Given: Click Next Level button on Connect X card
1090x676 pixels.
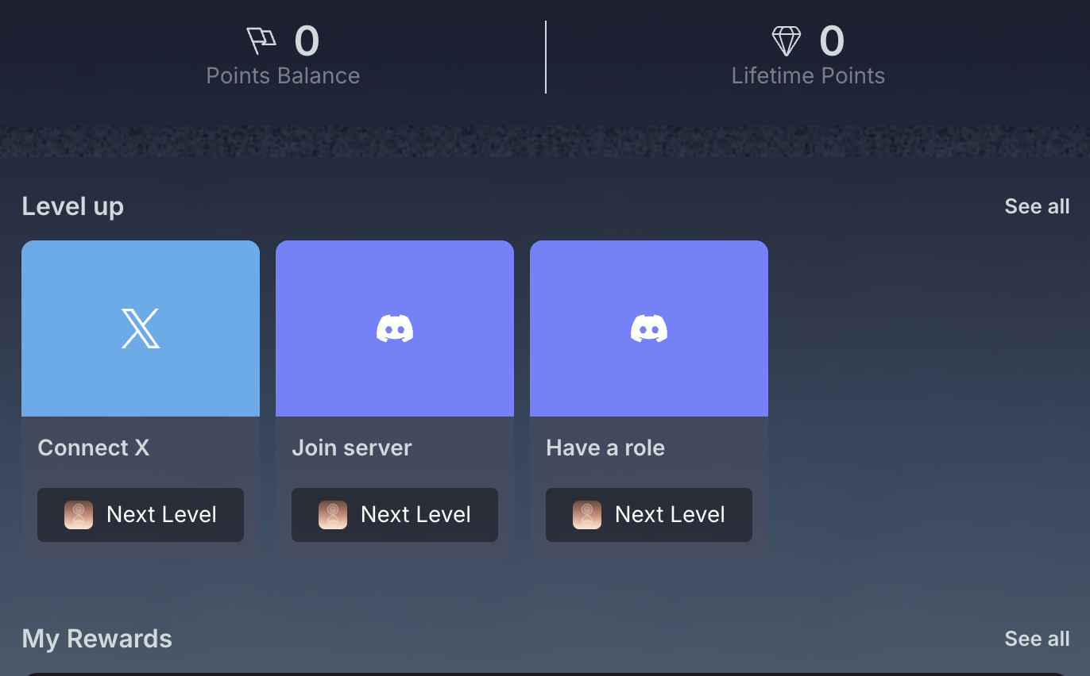Looking at the screenshot, I should pos(141,515).
